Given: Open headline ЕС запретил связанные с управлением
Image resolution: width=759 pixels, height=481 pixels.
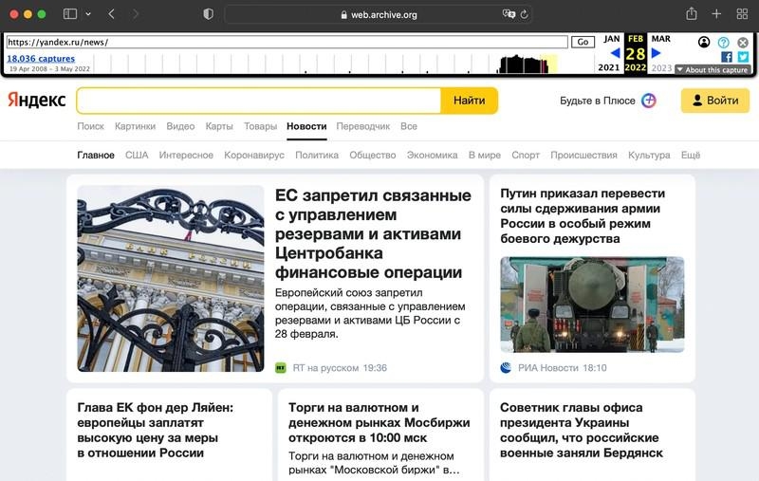Looking at the screenshot, I should (x=373, y=233).
